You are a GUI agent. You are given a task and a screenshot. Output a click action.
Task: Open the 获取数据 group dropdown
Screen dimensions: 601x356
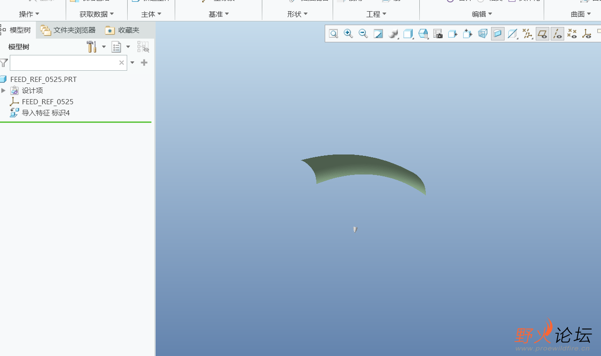(97, 14)
